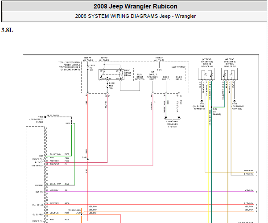Click the G108 battery cable ground point

coord(45,117)
